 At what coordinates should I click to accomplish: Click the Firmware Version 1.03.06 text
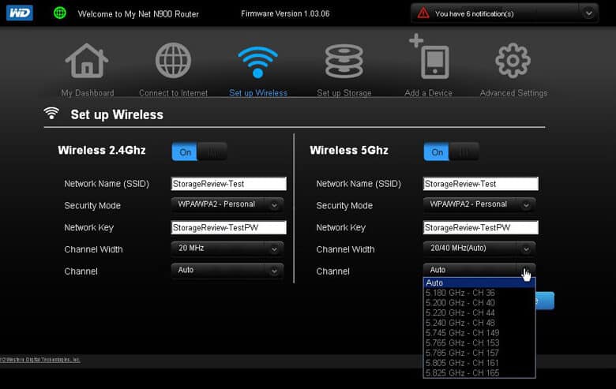[x=285, y=13]
